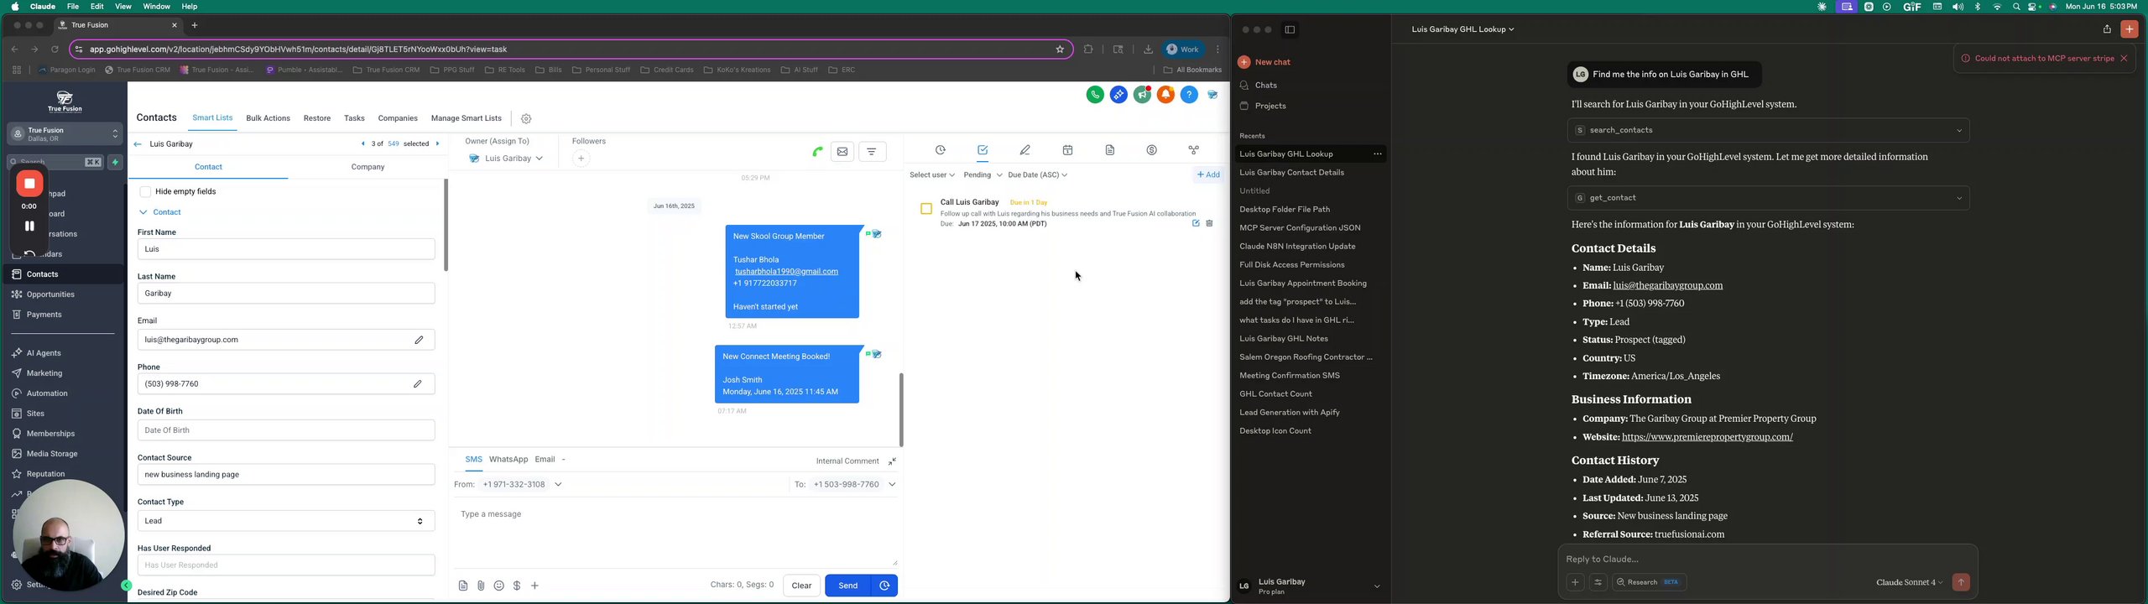
Task: Open luis@thegaribaygroup.com link in Claude chat
Action: point(1667,286)
